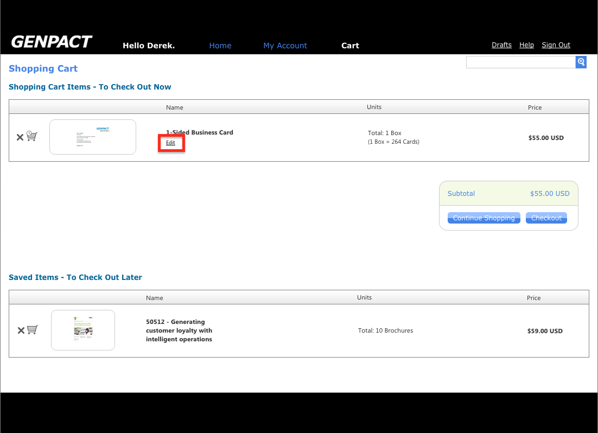Go to the Home tab
This screenshot has height=433, width=598.
tap(220, 46)
